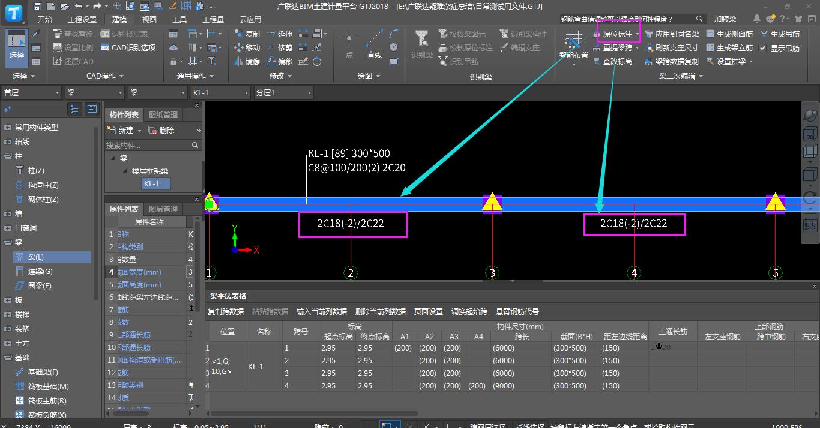Expand the 墙 tree node
The width and height of the screenshot is (820, 428).
[7, 214]
